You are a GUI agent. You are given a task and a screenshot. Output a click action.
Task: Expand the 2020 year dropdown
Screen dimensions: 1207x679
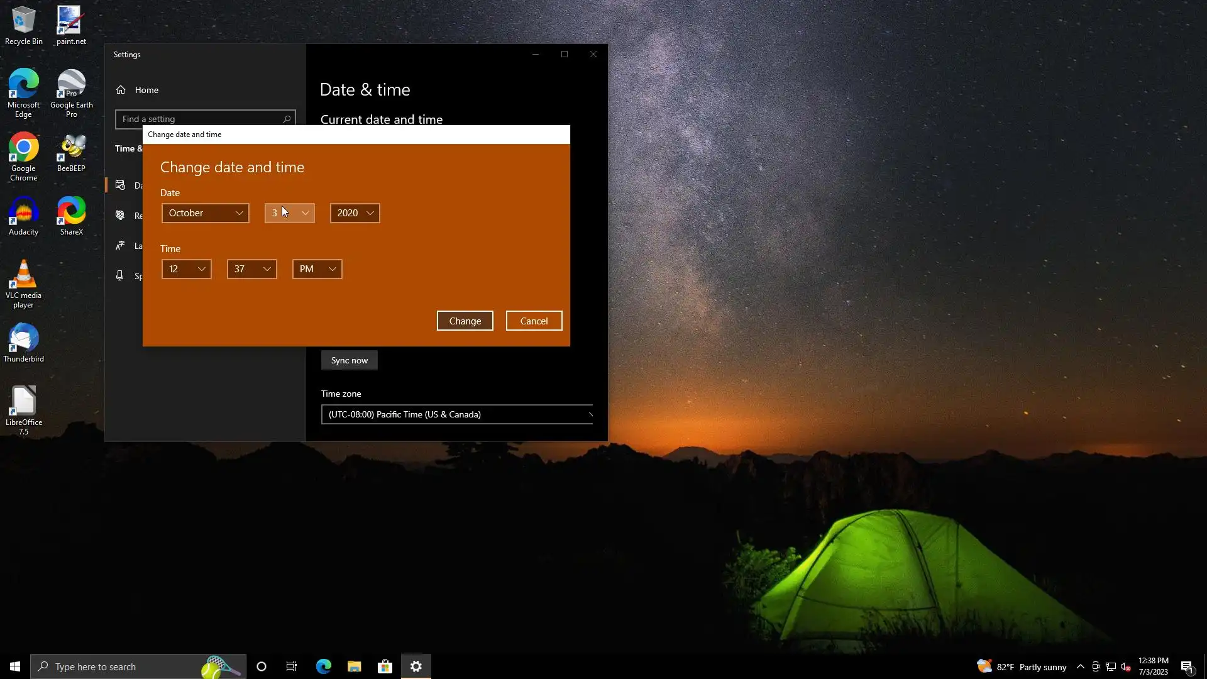click(355, 213)
